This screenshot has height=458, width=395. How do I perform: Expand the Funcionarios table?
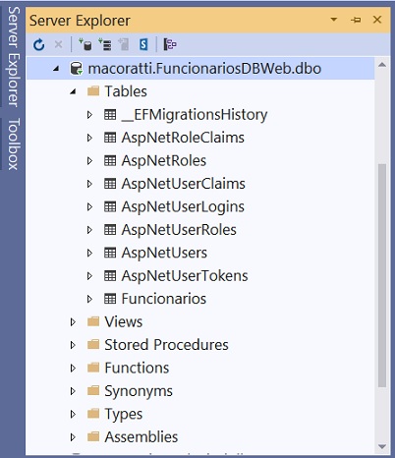[x=89, y=299]
